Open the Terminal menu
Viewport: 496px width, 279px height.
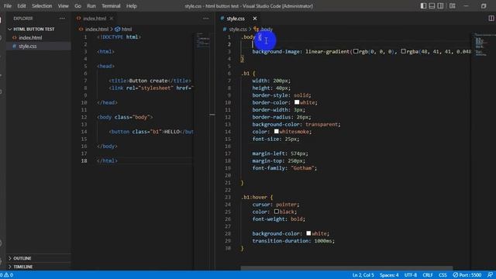pos(111,6)
